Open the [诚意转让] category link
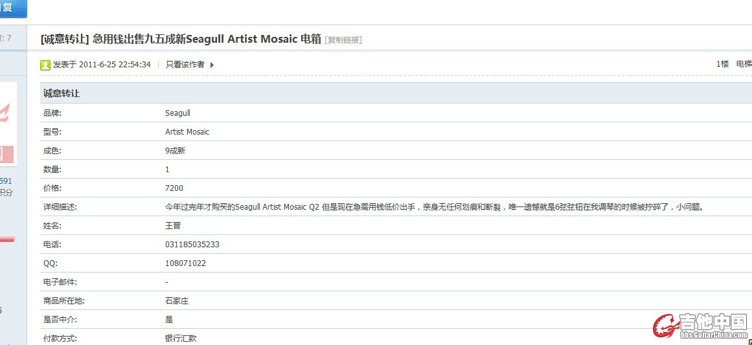Screen dimensions: 752x345 point(65,39)
